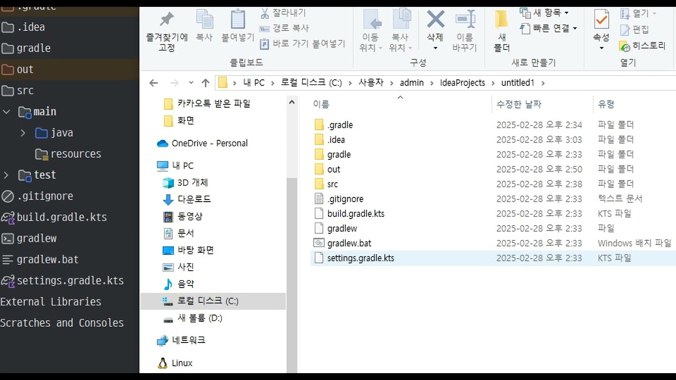Screen dimensions: 676x380
Task: Click the Paste (붙여넣기) ribbon icon
Action: [x=238, y=25]
